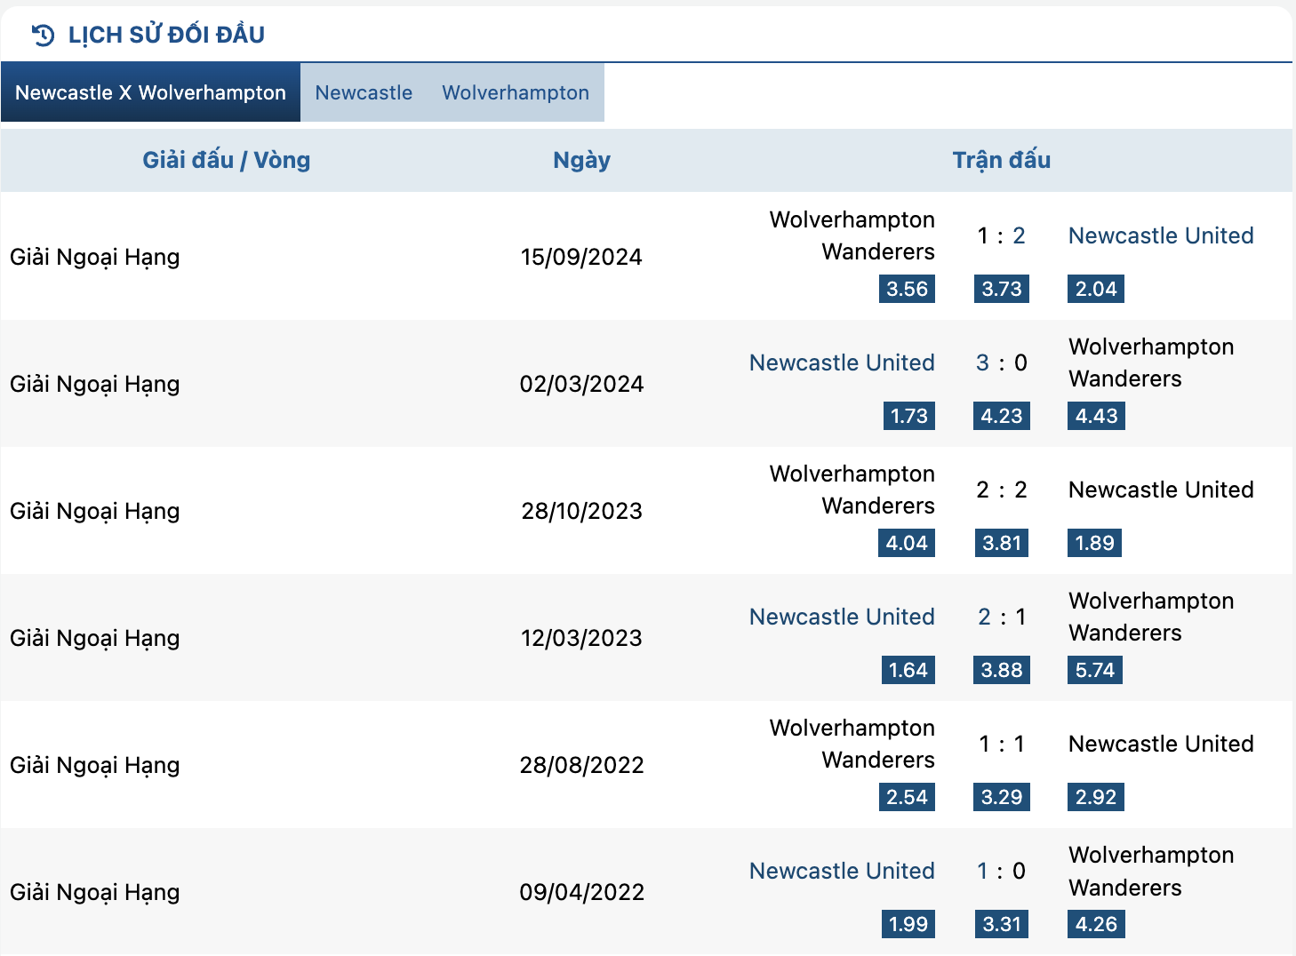1296x956 pixels.
Task: Switch to the Wolverhampton tab
Action: (516, 92)
